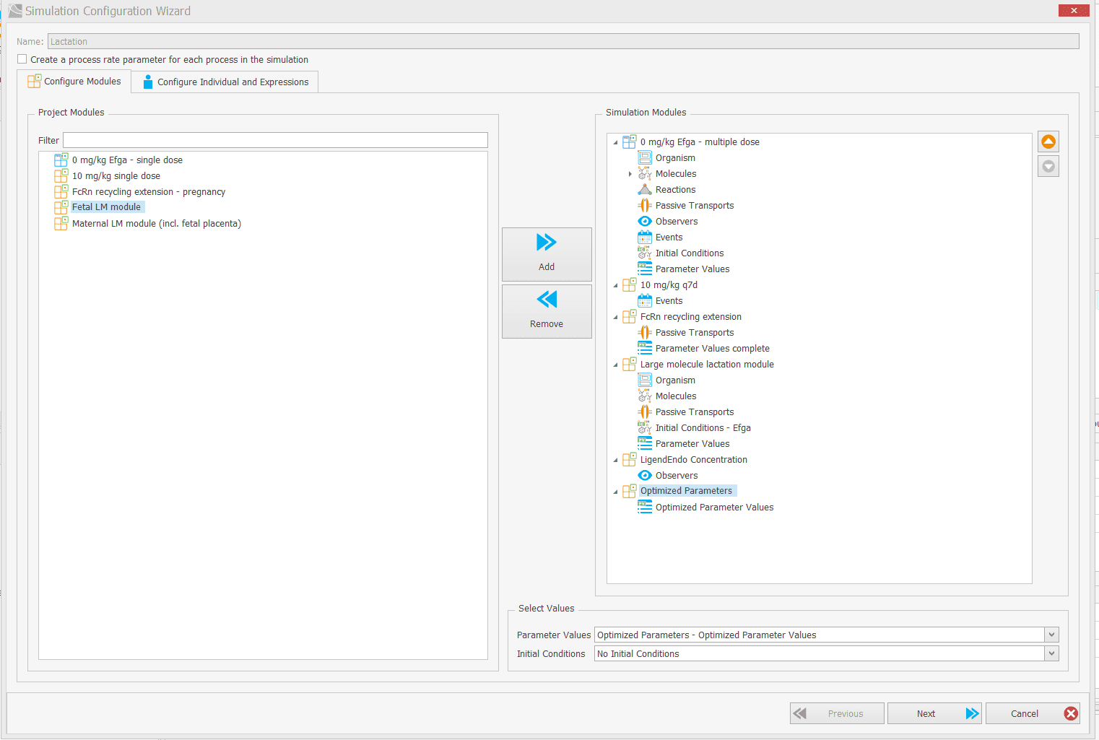Click the Observers eye icon under LigendEndo Concentration

tap(645, 475)
